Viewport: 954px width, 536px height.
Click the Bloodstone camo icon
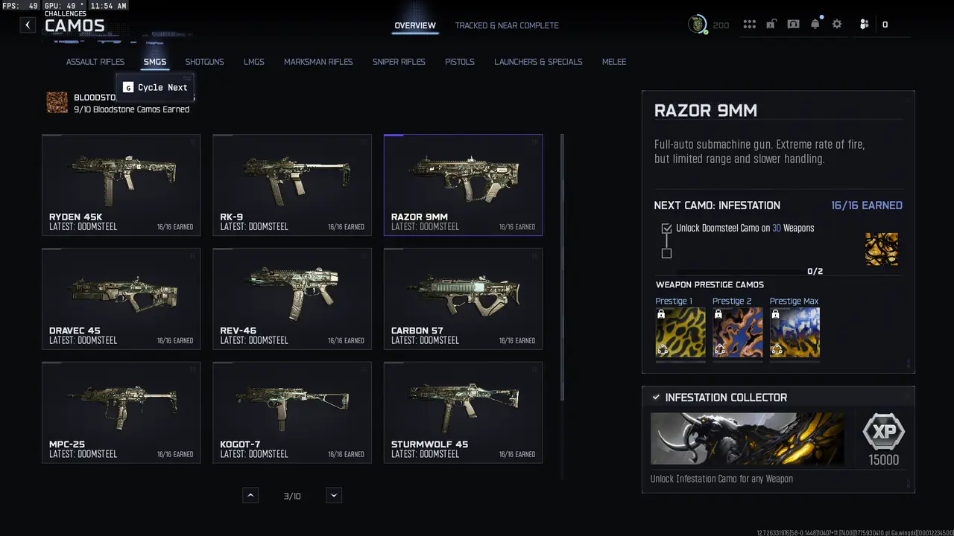[x=57, y=103]
